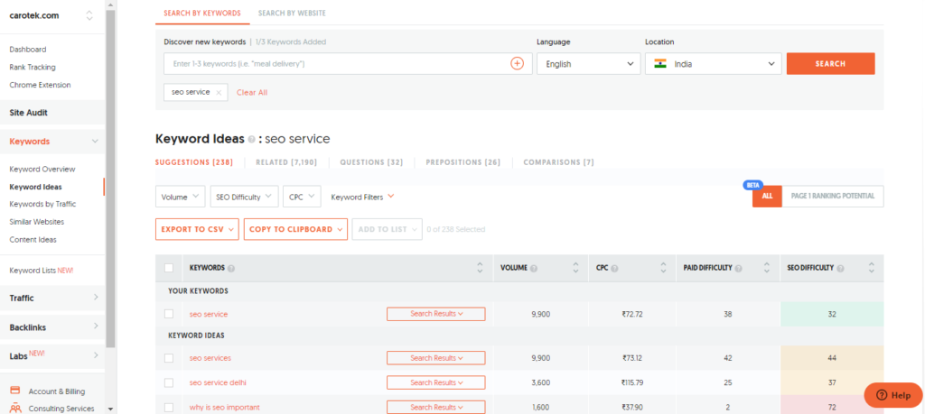Sort by the SEO Difficulty column arrows

click(871, 268)
